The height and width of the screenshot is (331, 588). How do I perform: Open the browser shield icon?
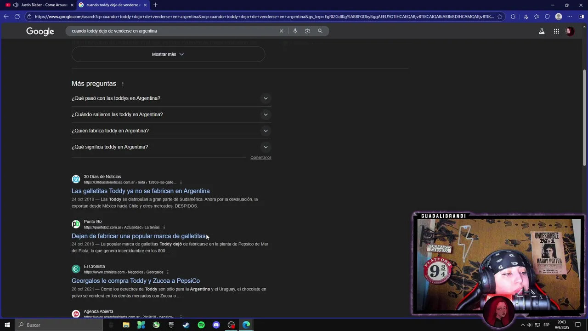point(547,17)
